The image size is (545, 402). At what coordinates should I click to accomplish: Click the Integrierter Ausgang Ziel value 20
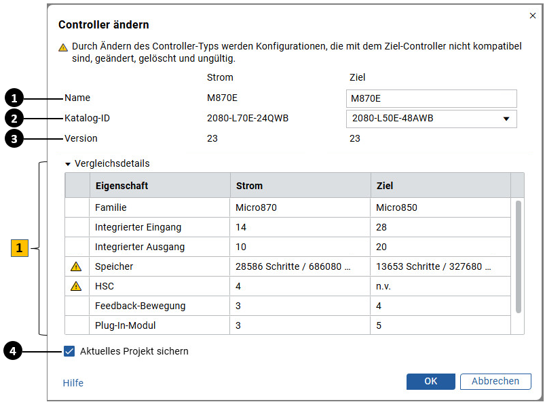coord(440,247)
